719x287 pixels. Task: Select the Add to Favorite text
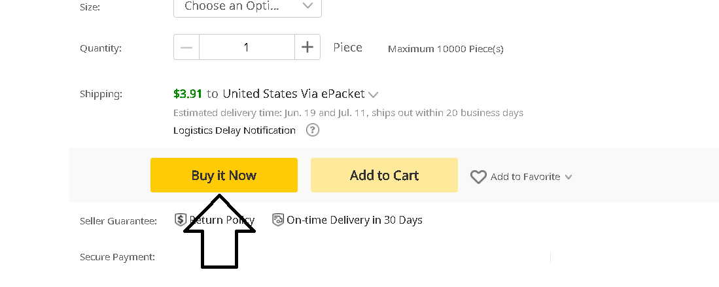pos(525,177)
